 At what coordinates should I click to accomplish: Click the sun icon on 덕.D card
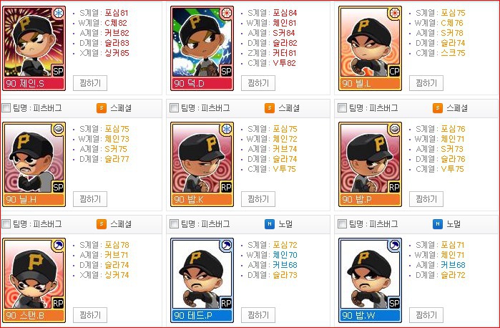click(227, 13)
